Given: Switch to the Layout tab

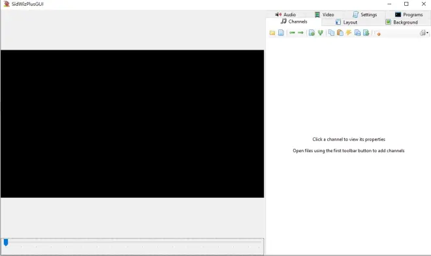Looking at the screenshot, I should [x=346, y=22].
